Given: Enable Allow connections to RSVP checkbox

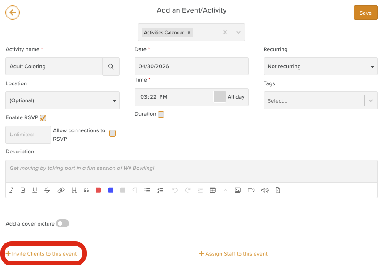Looking at the screenshot, I should click(113, 134).
